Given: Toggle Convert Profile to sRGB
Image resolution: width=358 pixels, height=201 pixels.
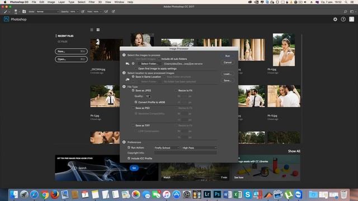Looking at the screenshot, I should [136, 102].
